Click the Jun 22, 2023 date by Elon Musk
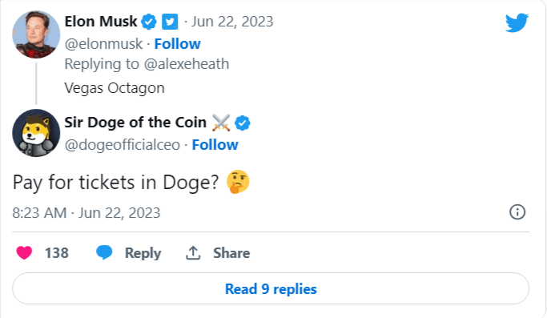Image resolution: width=547 pixels, height=318 pixels. 232,22
